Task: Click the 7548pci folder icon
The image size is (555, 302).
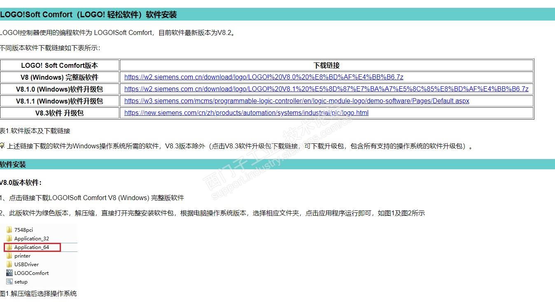Action: coord(9,230)
